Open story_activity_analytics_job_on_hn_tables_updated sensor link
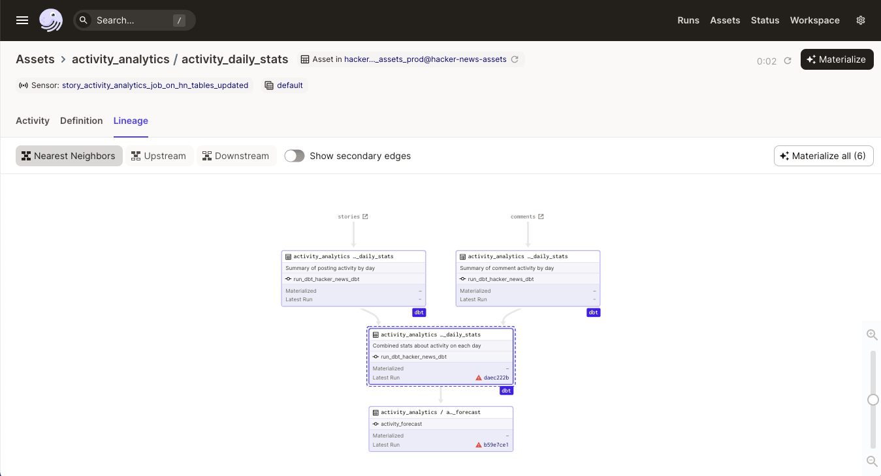881x476 pixels. (x=155, y=85)
